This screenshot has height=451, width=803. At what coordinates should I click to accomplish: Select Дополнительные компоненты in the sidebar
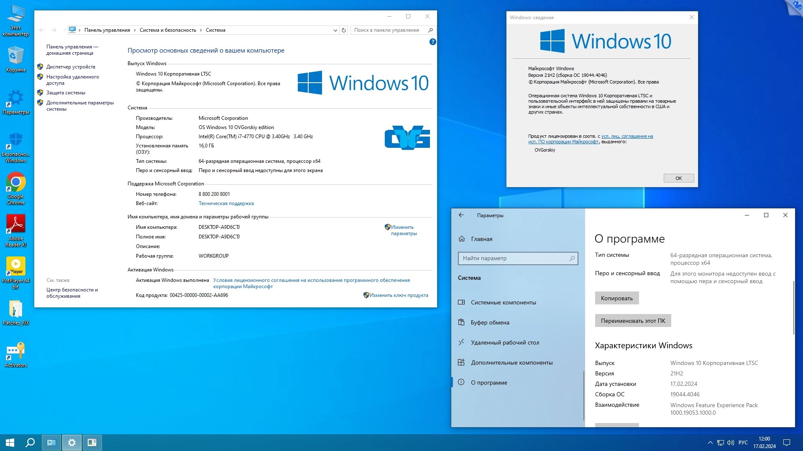point(511,362)
